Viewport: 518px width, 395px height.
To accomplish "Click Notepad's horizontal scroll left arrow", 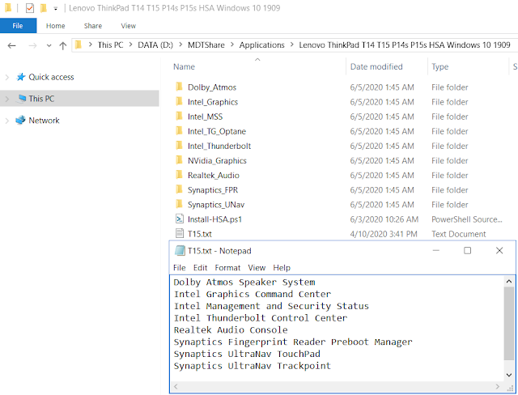I will tap(176, 386).
